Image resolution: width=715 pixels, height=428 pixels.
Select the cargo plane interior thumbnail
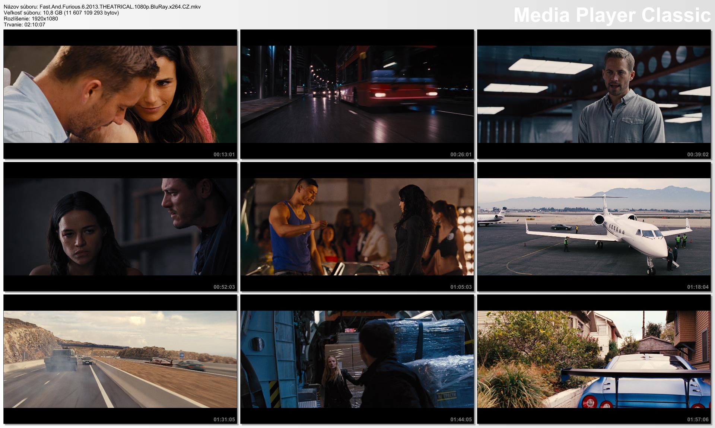click(x=357, y=359)
